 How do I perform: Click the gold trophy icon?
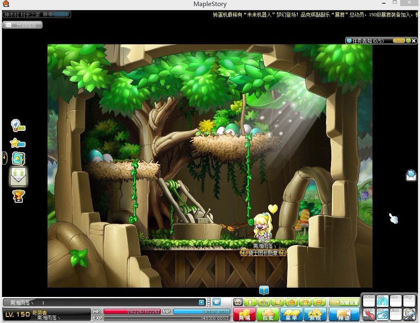tap(19, 196)
